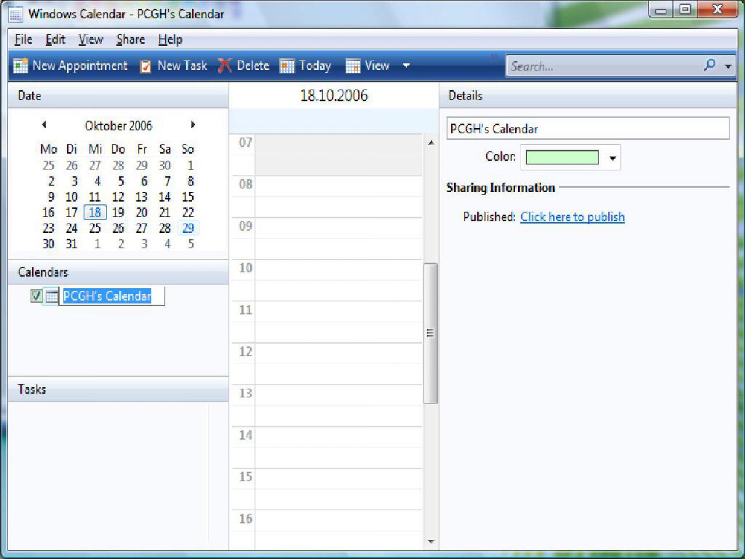Open the View menu in menu bar

[91, 40]
